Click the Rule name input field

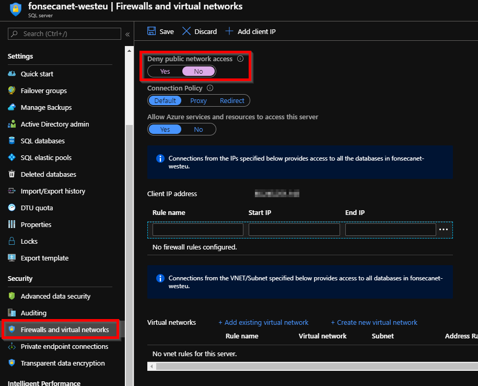[198, 230]
